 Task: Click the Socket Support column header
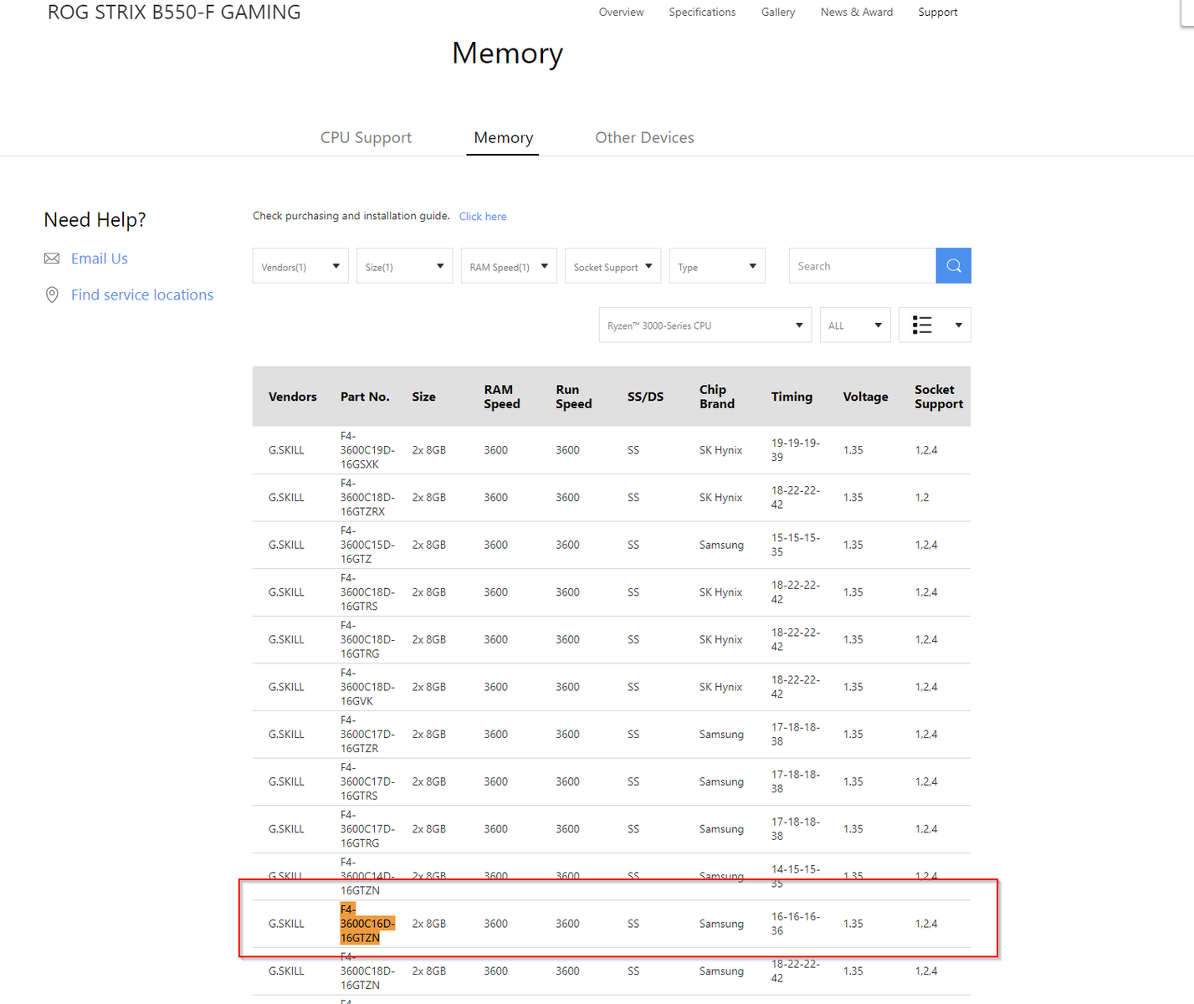click(x=939, y=397)
